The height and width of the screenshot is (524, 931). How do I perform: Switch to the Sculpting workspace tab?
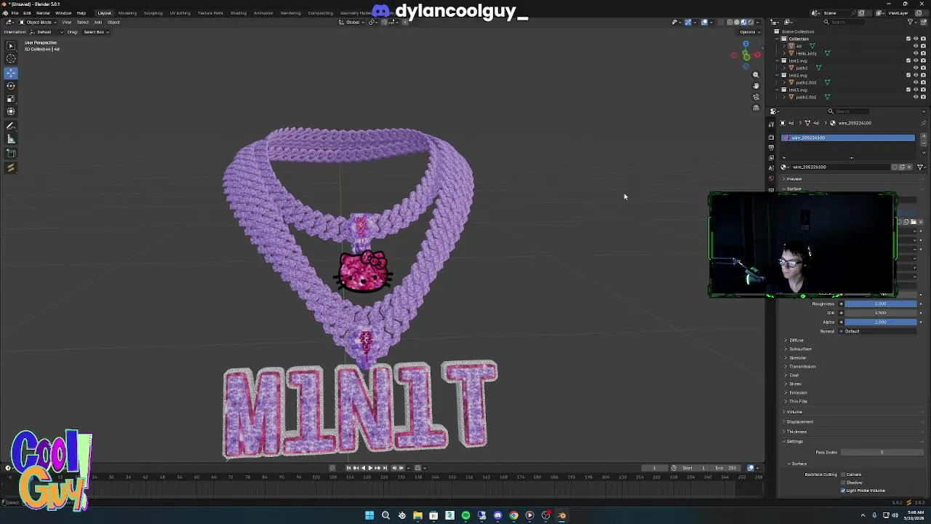tap(153, 13)
